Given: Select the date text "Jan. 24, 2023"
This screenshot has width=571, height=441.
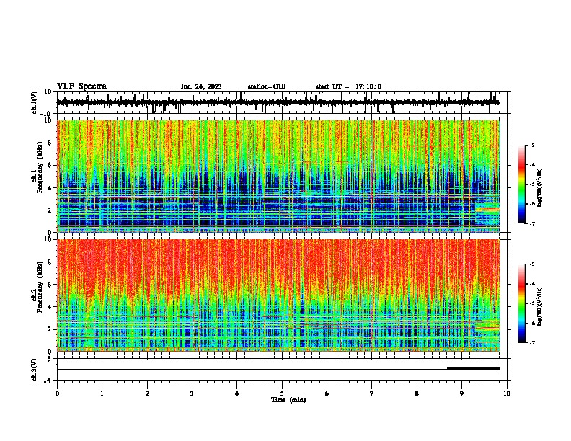Looking at the screenshot, I should pyautogui.click(x=201, y=86).
